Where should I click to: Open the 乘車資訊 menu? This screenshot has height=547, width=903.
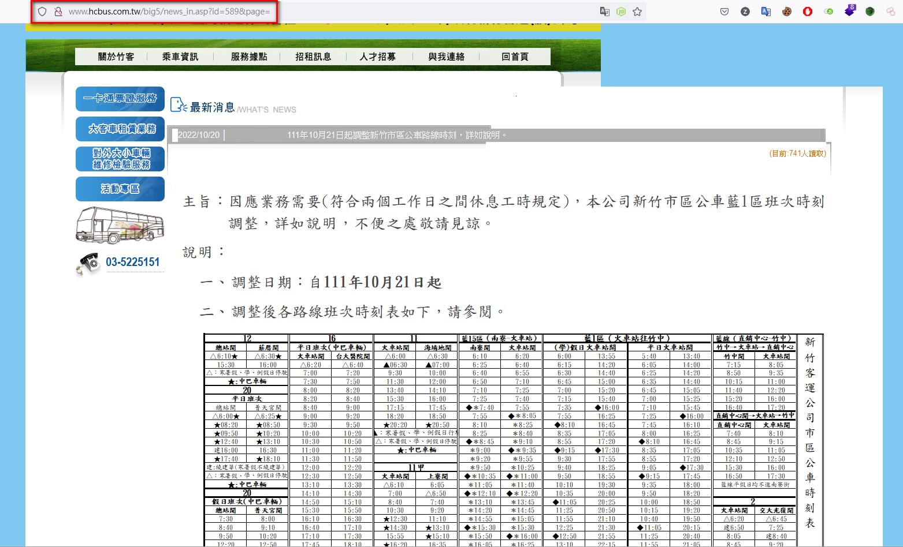coord(180,57)
